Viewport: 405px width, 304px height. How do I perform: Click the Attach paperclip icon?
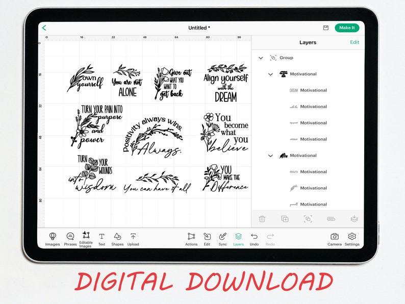click(x=331, y=219)
